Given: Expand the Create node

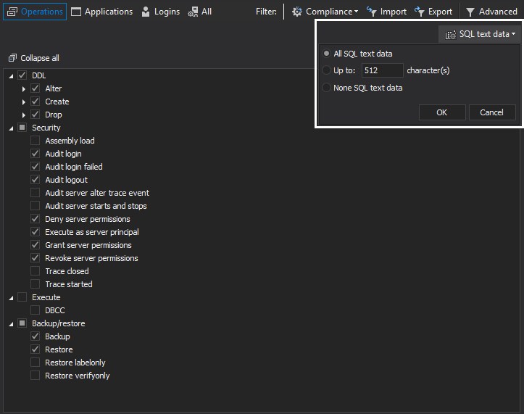Looking at the screenshot, I should click(x=23, y=102).
